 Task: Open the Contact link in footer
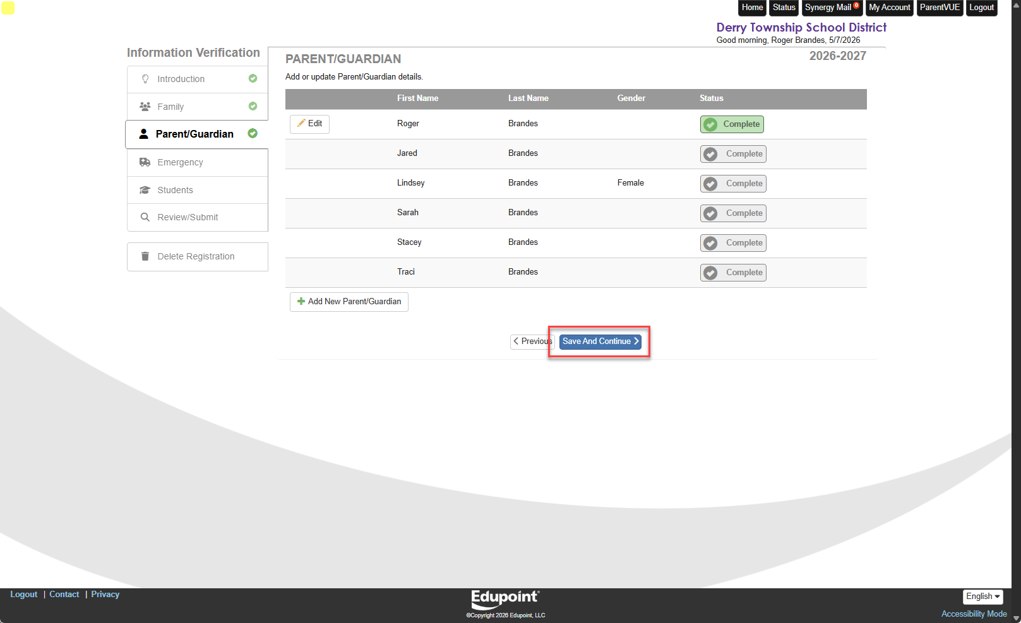click(64, 595)
